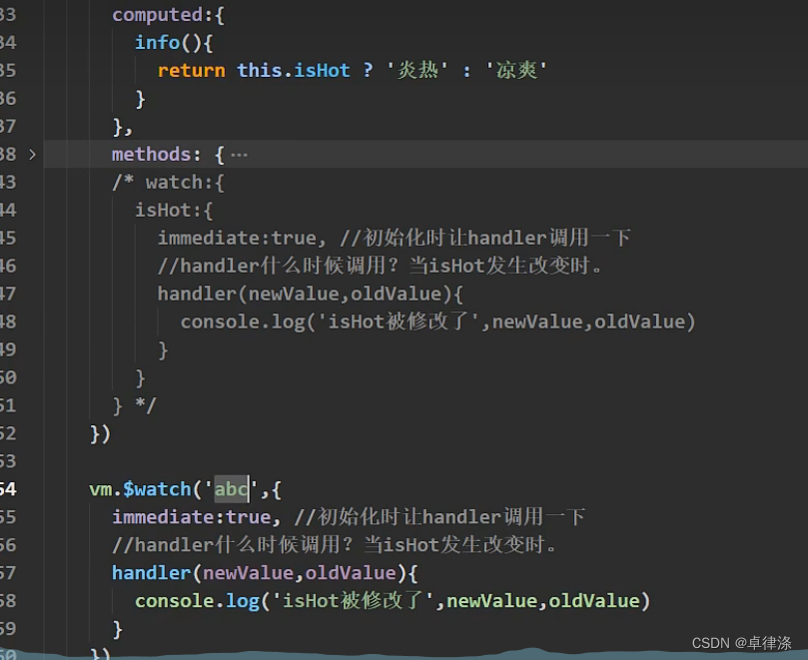Click the '*/' comment end on line 51
The height and width of the screenshot is (660, 808).
[145, 405]
